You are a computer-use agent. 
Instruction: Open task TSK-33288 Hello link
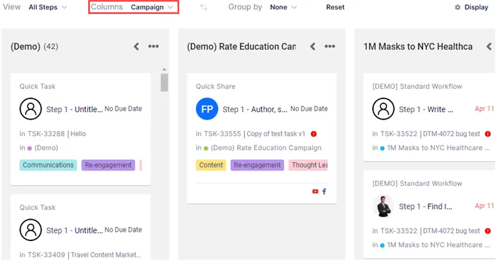click(x=57, y=133)
